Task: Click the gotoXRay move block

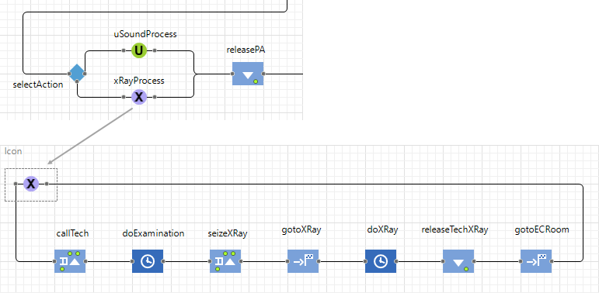Action: coord(303,261)
